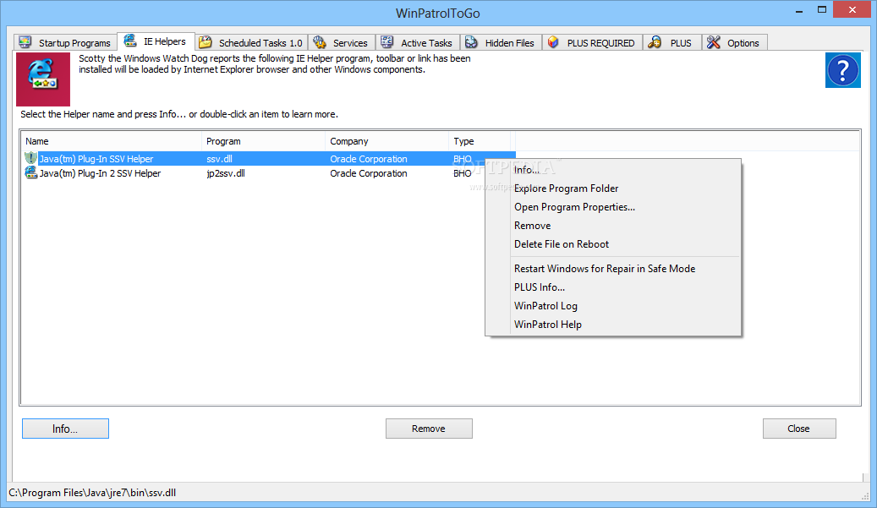Sort list by Company column header
Screen dimensions: 877x508
point(386,141)
